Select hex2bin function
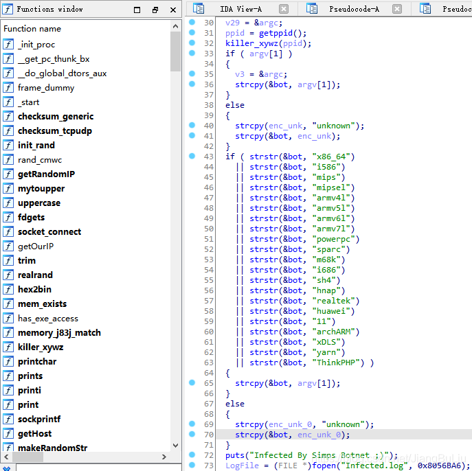This screenshot has width=472, height=471. tap(34, 289)
